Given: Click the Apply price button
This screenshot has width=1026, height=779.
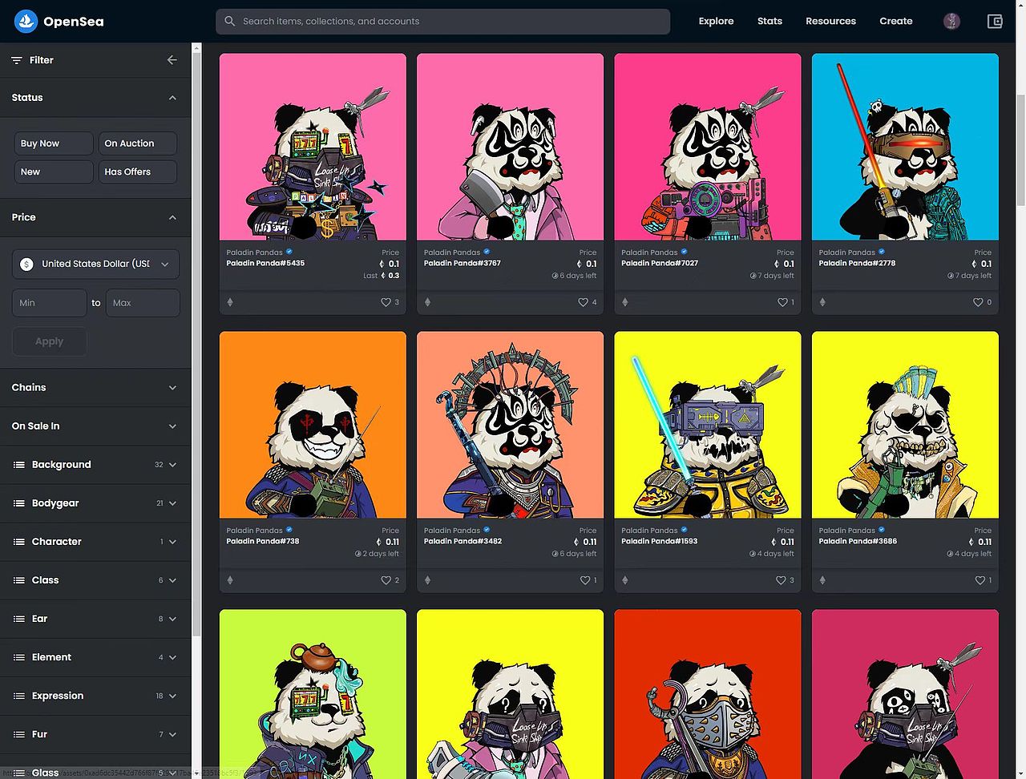Looking at the screenshot, I should pyautogui.click(x=49, y=341).
